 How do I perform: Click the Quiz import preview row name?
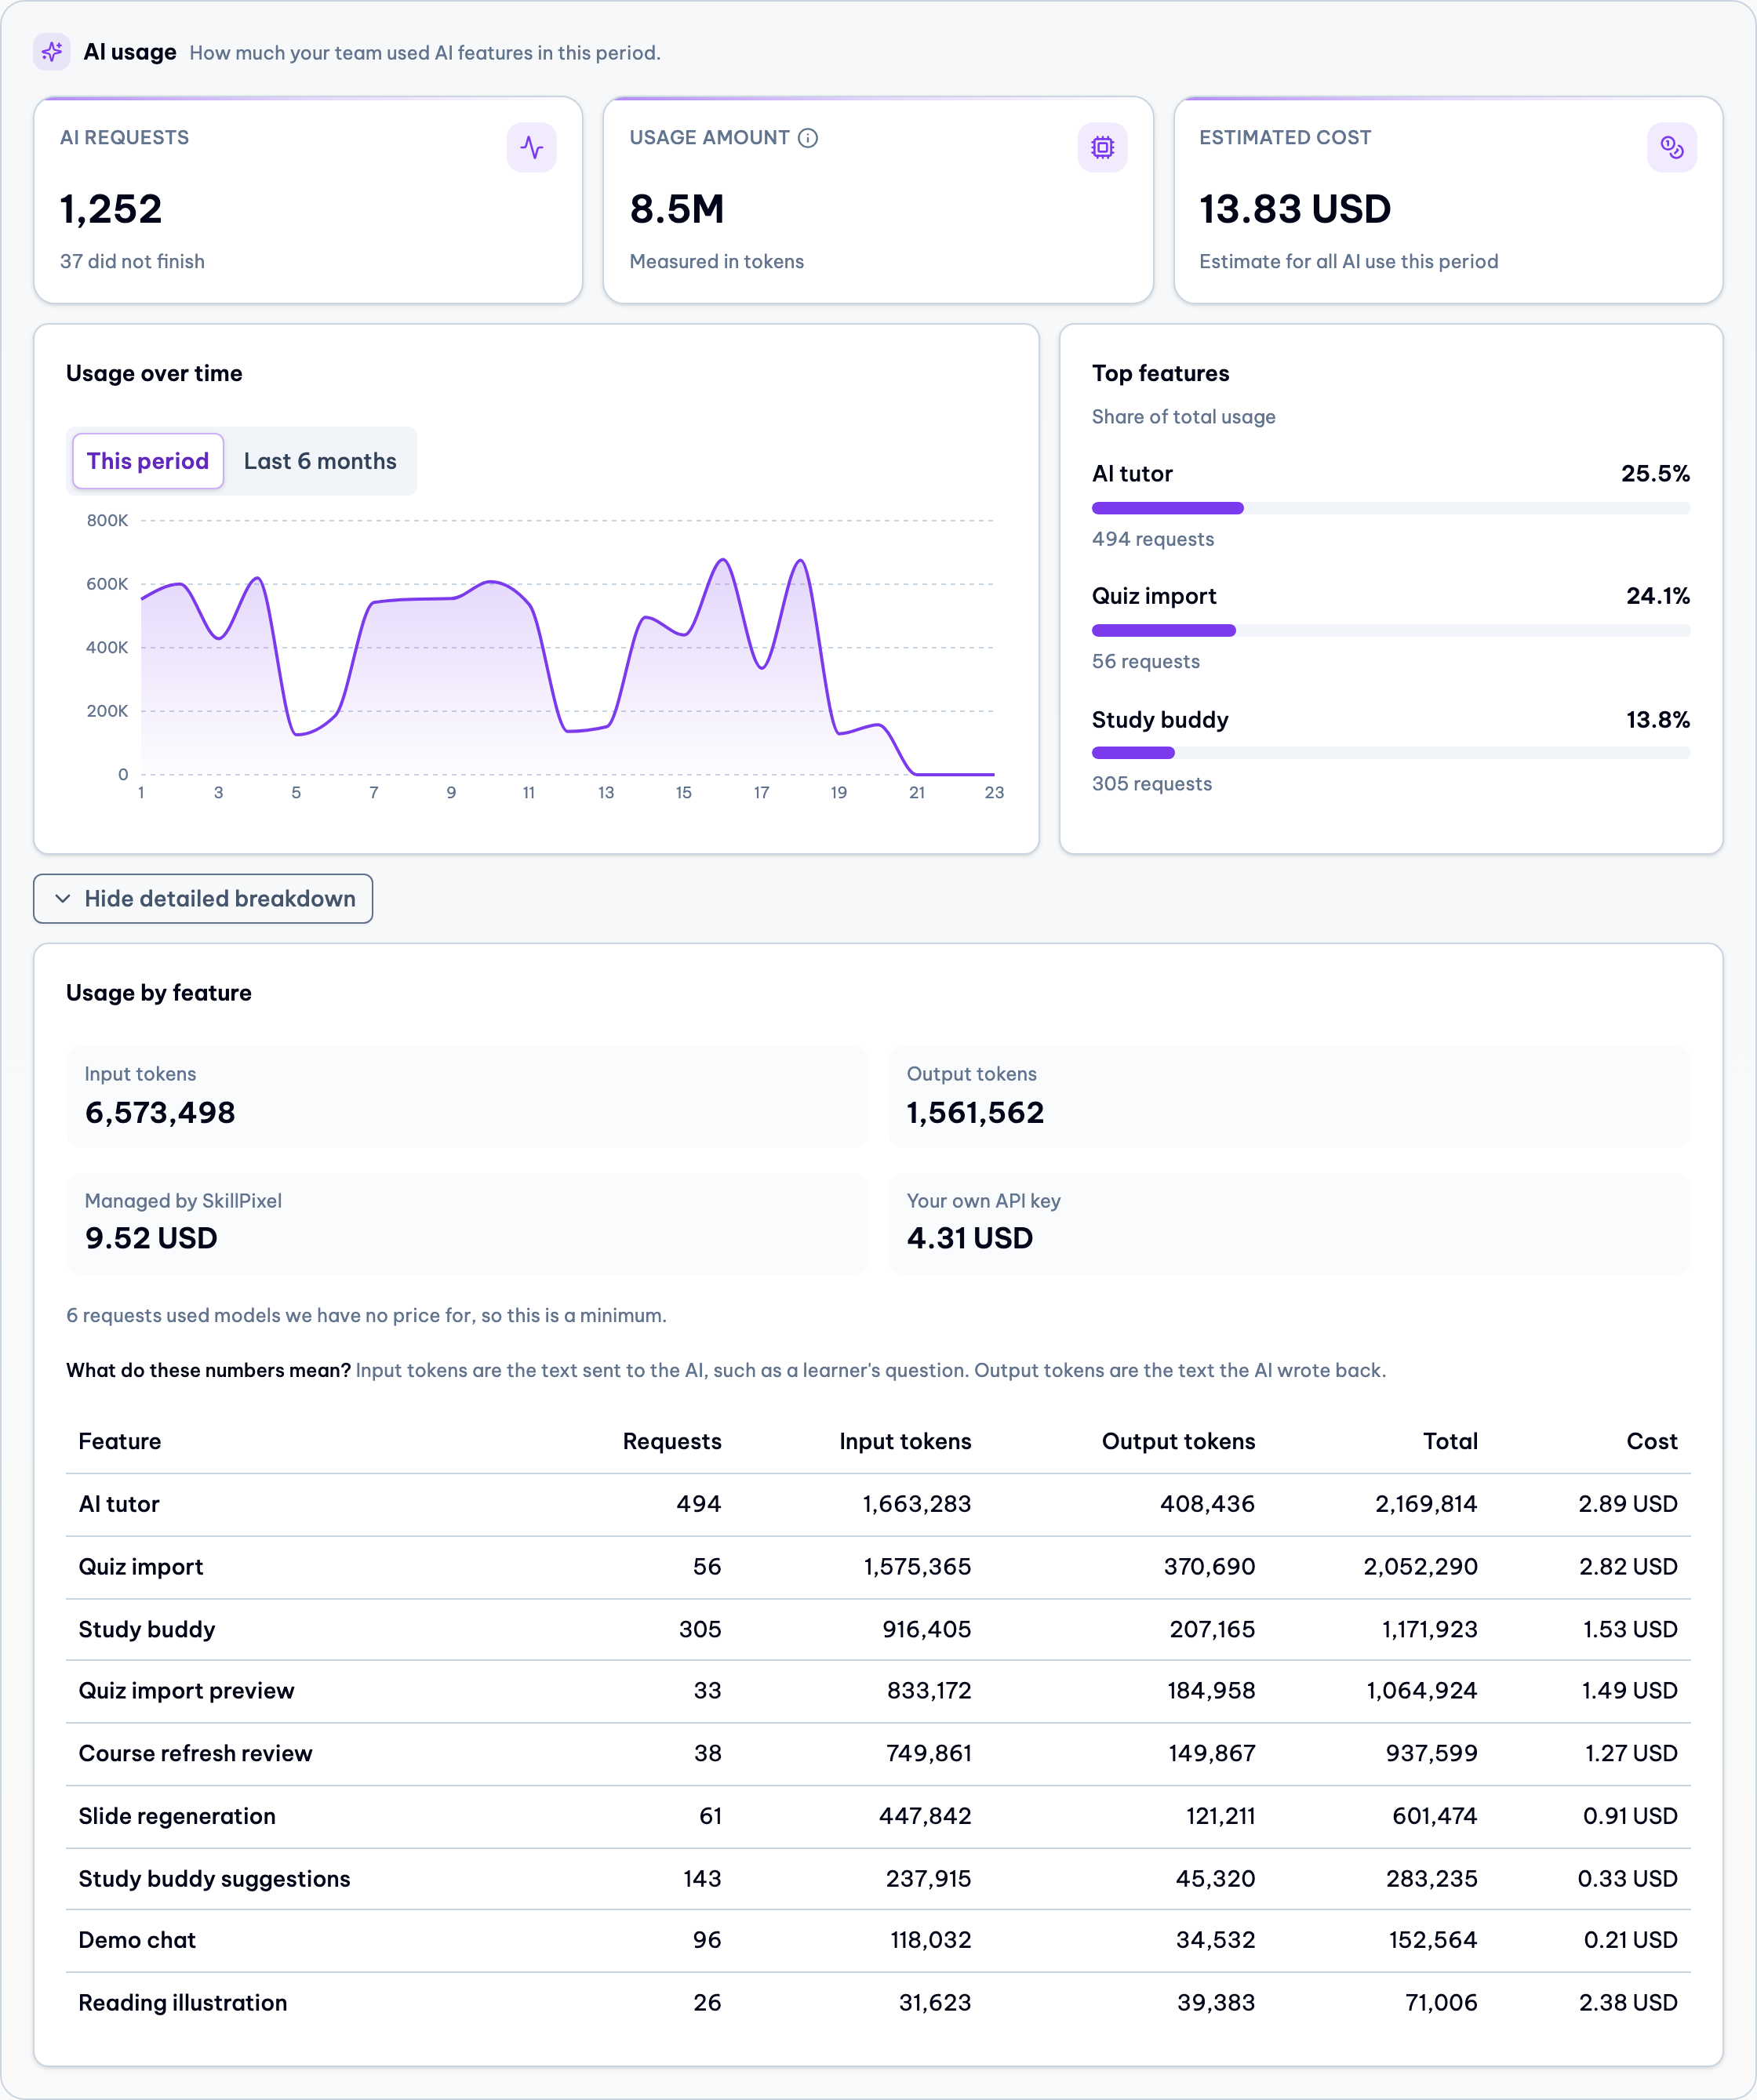pyautogui.click(x=186, y=1691)
